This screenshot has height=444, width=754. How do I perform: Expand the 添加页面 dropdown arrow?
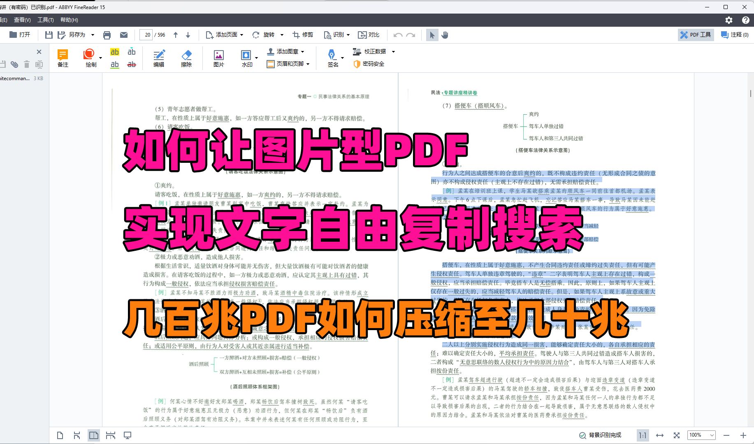[x=241, y=35]
